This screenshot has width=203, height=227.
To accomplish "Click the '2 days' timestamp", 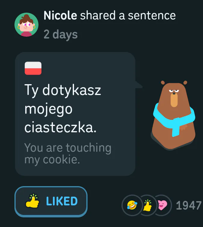I will tap(60, 35).
